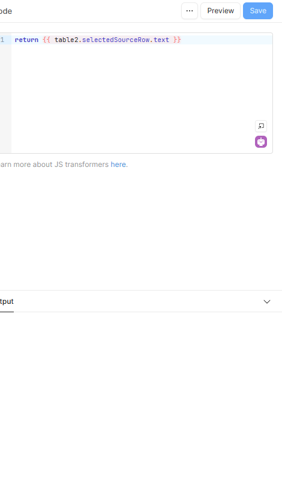Screen dimensions: 282x499
Task: Click the empty output panel area
Action: pyautogui.click(x=141, y=404)
